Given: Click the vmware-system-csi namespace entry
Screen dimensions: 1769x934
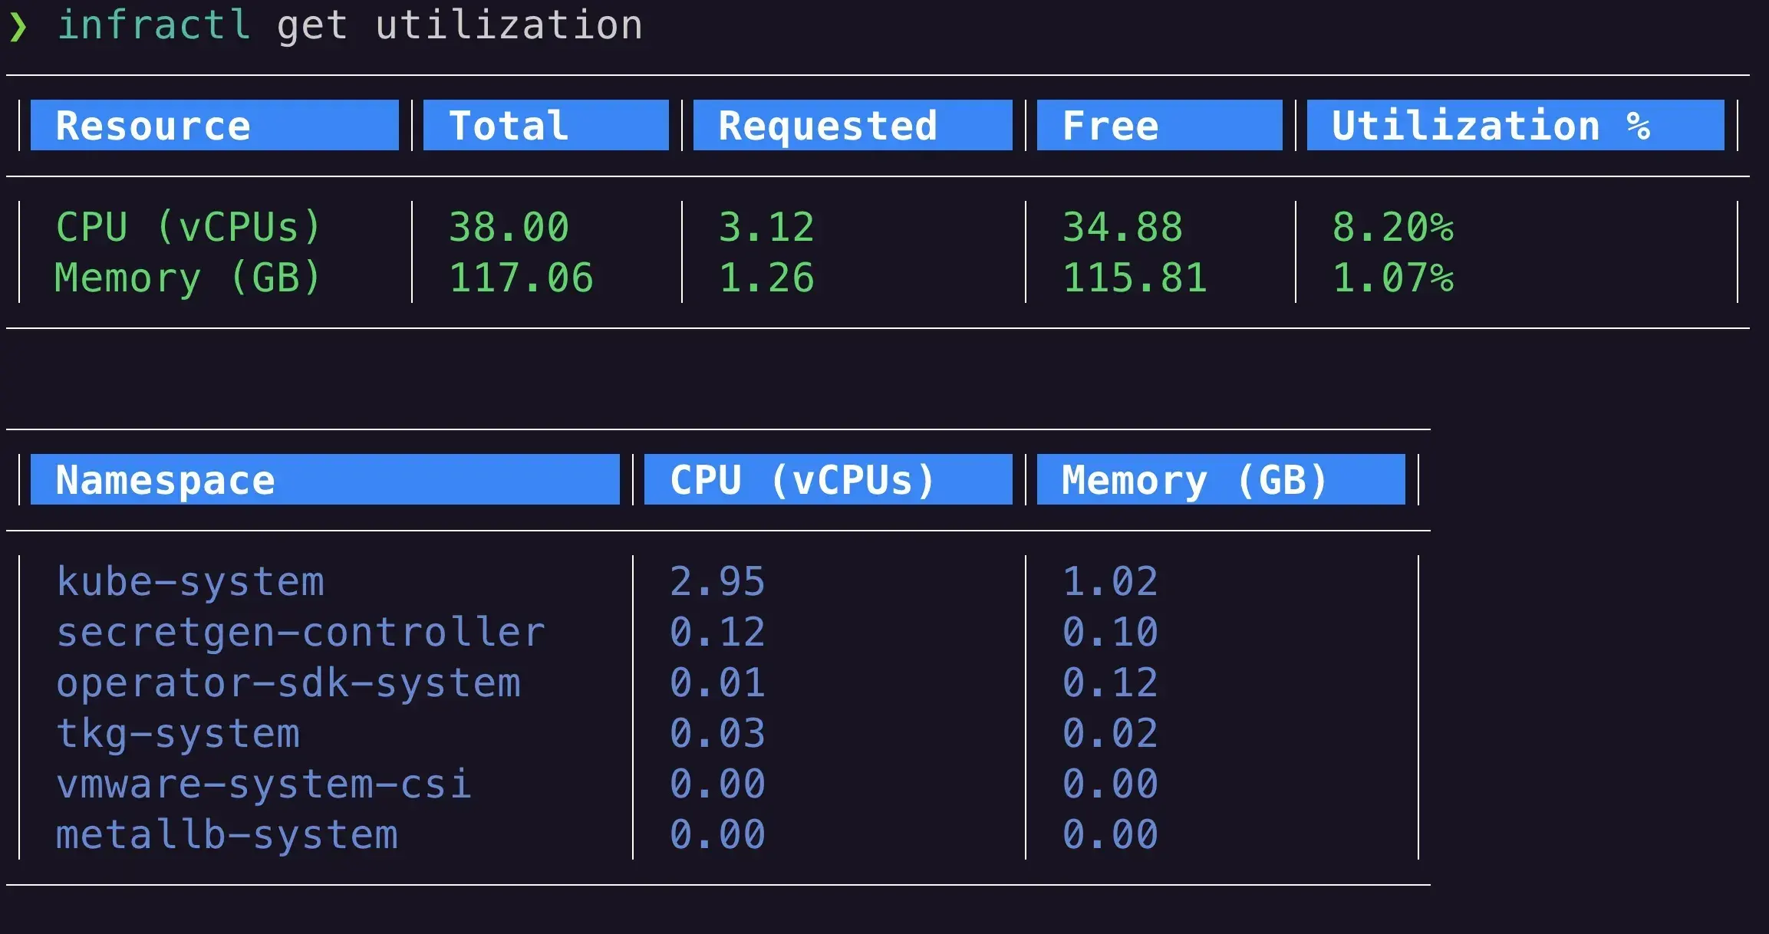Looking at the screenshot, I should (x=264, y=783).
